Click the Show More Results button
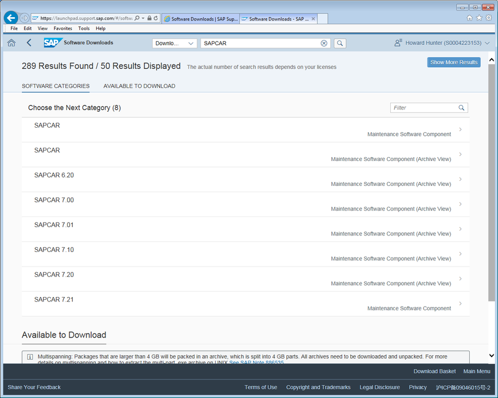 click(x=454, y=62)
